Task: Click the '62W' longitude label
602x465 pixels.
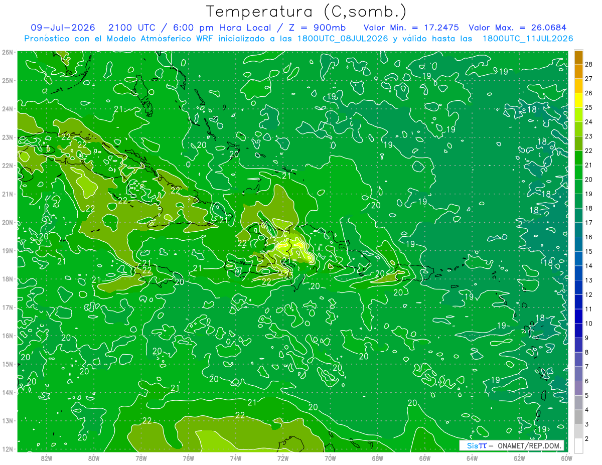Action: (x=519, y=458)
